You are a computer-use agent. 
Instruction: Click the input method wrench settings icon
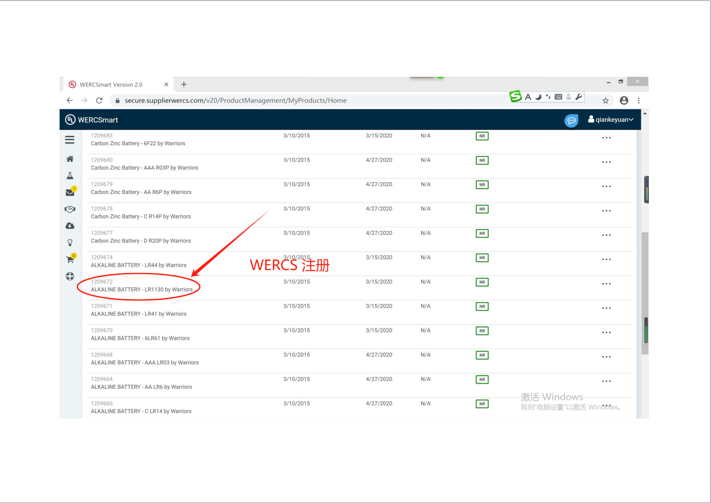coord(578,97)
